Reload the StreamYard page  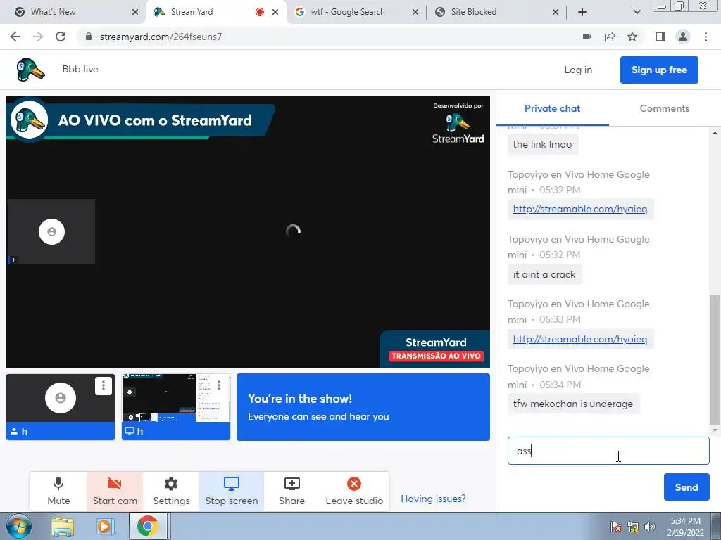pyautogui.click(x=61, y=37)
